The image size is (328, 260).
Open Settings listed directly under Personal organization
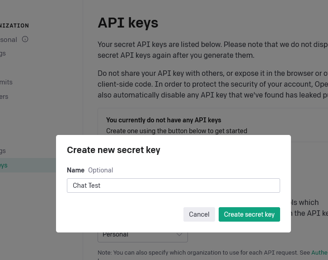coord(3,54)
